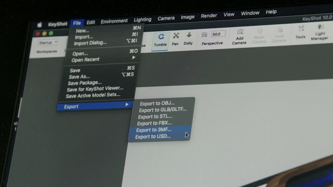333x187 pixels.
Task: Choose Export to 3MF
Action: coord(154,130)
